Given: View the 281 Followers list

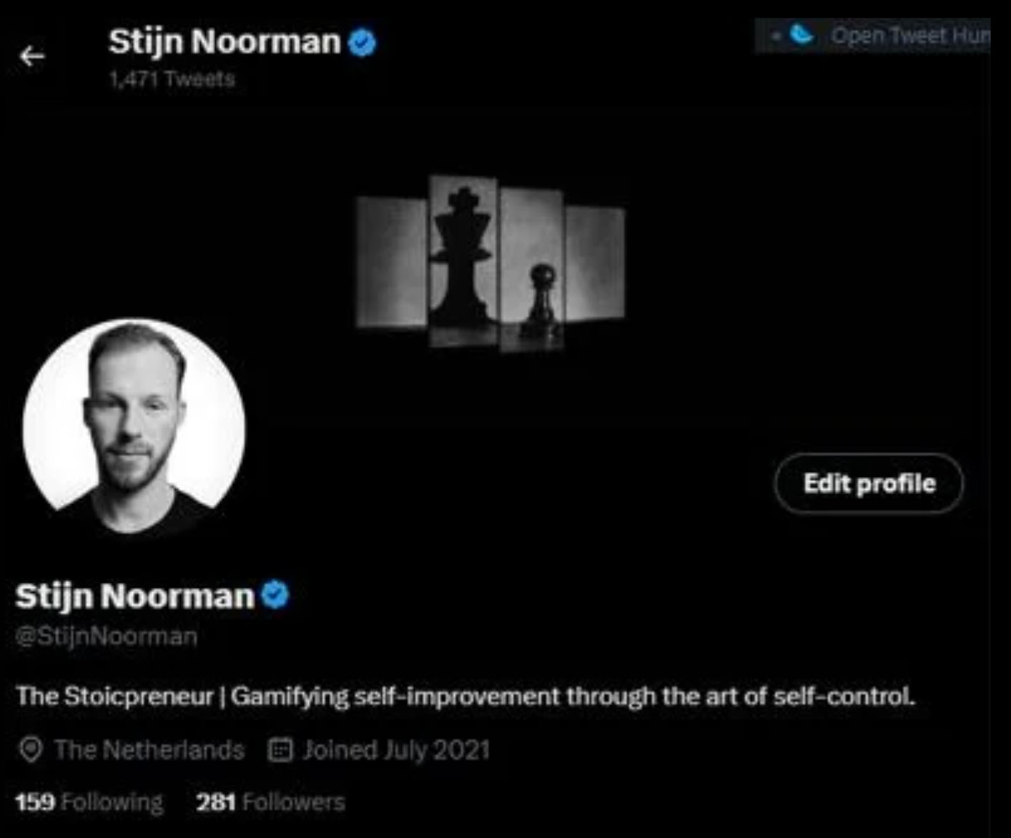Looking at the screenshot, I should [270, 802].
